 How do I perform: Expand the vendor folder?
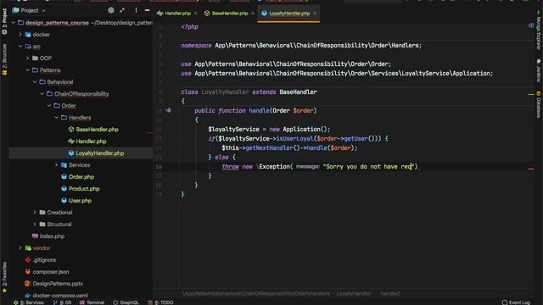click(x=20, y=248)
